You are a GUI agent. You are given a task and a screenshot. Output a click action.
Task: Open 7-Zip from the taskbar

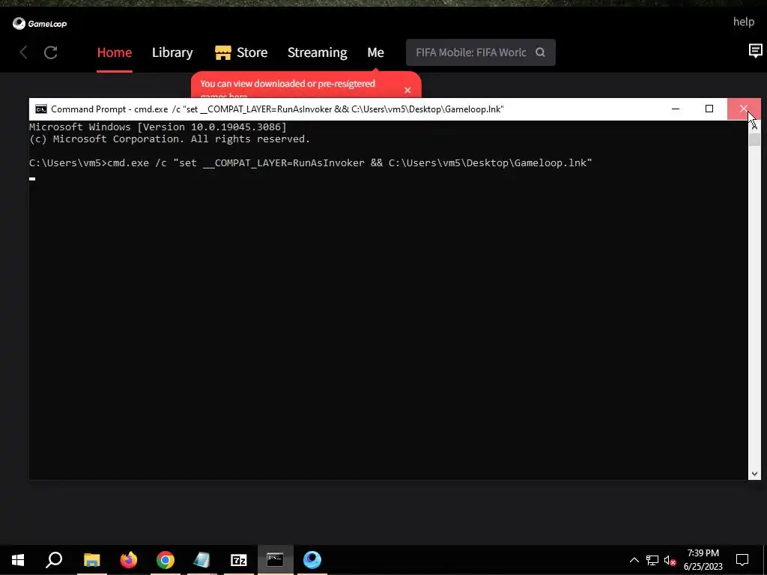[239, 560]
